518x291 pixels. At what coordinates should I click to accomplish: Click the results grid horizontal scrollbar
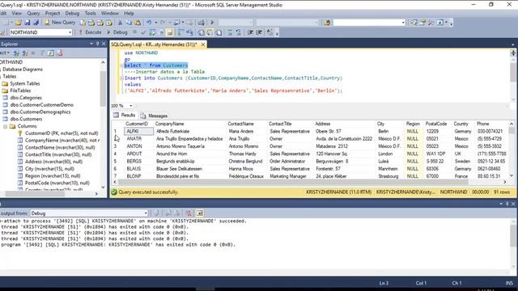coord(293,182)
